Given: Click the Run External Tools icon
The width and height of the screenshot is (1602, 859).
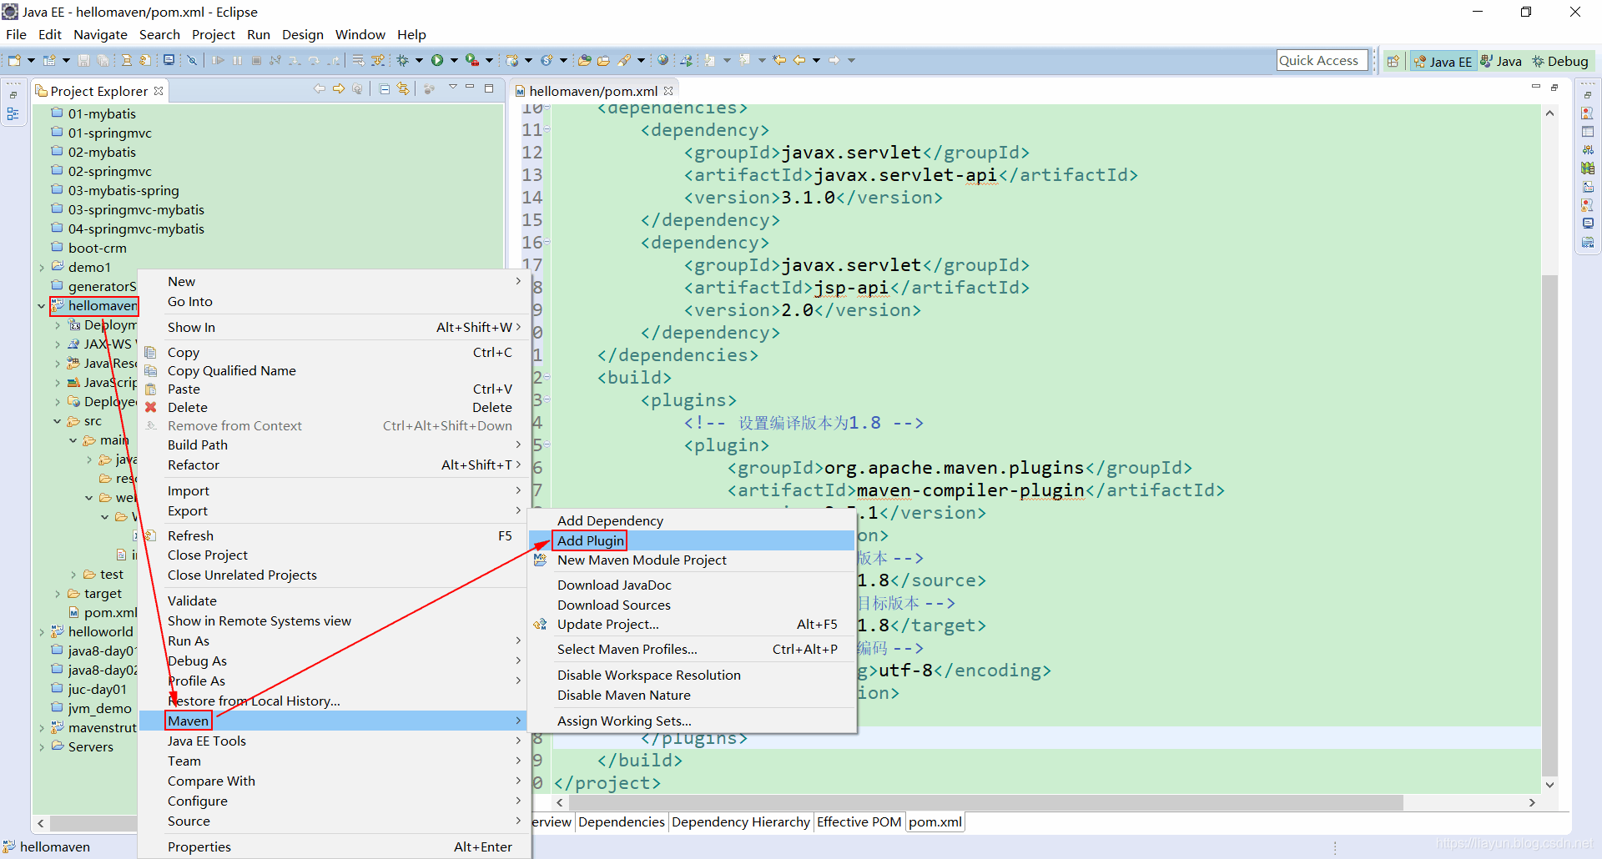Looking at the screenshot, I should [472, 60].
